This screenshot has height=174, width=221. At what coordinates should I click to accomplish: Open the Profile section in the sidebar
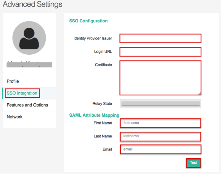pyautogui.click(x=13, y=81)
